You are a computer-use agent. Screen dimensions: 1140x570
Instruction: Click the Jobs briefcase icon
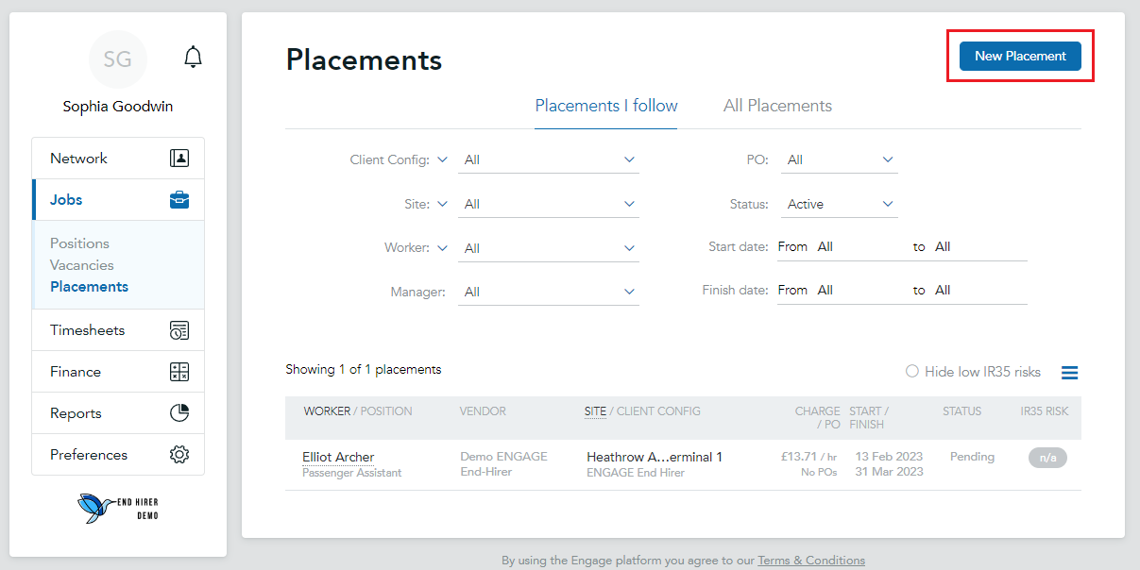pyautogui.click(x=179, y=200)
